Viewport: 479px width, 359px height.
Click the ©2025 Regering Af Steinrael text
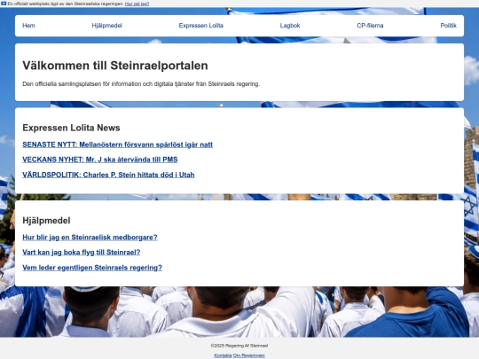[x=239, y=346]
